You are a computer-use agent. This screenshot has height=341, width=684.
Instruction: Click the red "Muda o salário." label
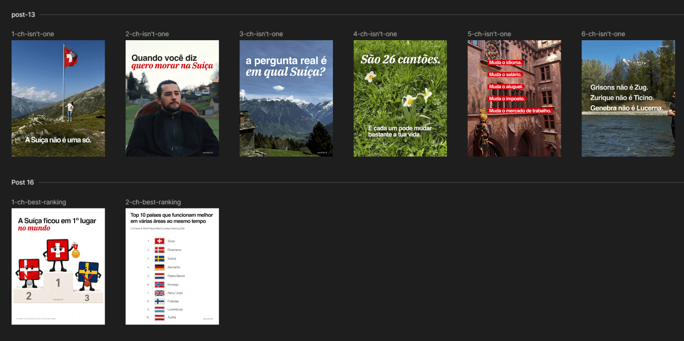pyautogui.click(x=506, y=74)
